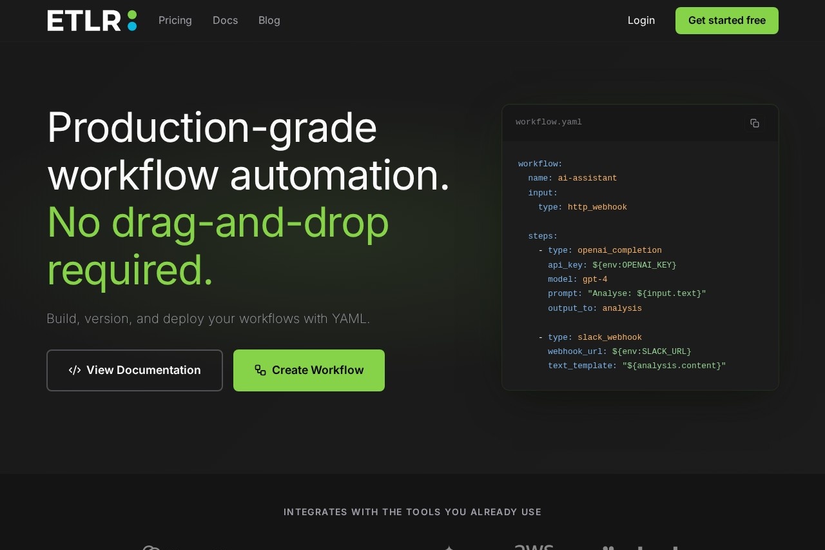
Task: Copy the workflow.yaml code snippet
Action: 754,123
